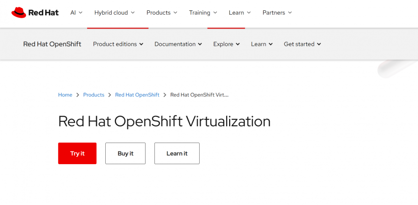Click the Red Hat OpenShift Virtualization heading
Screen dimensions: 418x205
[x=164, y=121]
